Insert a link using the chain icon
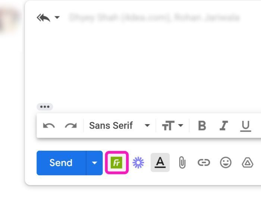This screenshot has height=198, width=261. (x=204, y=163)
